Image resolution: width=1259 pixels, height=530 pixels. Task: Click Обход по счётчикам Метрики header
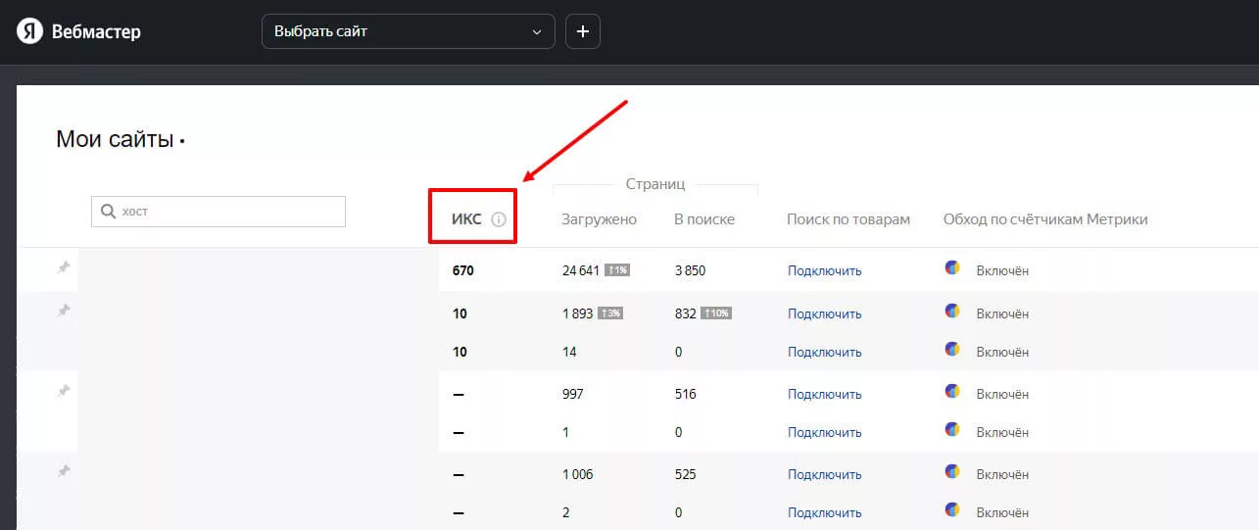(1045, 219)
